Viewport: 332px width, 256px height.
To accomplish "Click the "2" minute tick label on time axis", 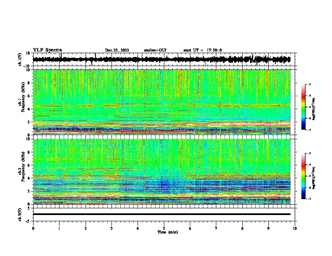I will point(86,228).
